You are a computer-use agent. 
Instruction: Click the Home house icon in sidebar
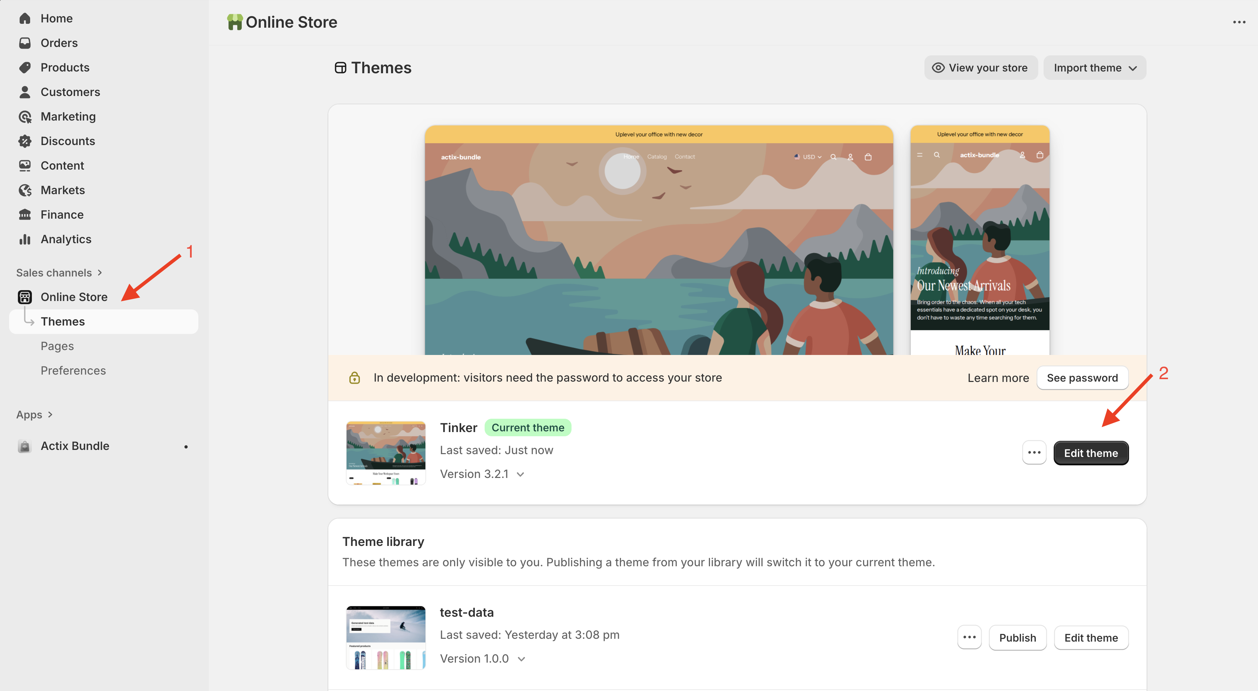(x=25, y=19)
